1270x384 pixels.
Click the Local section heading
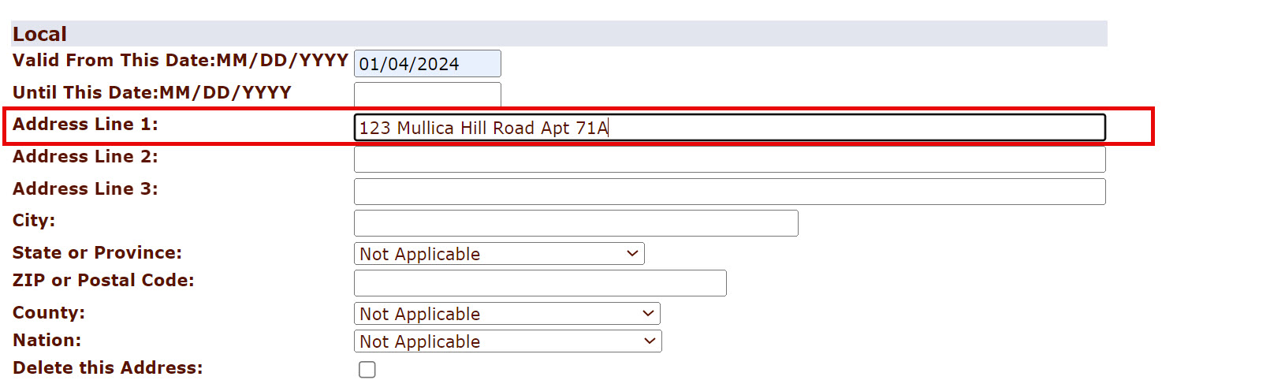[40, 34]
